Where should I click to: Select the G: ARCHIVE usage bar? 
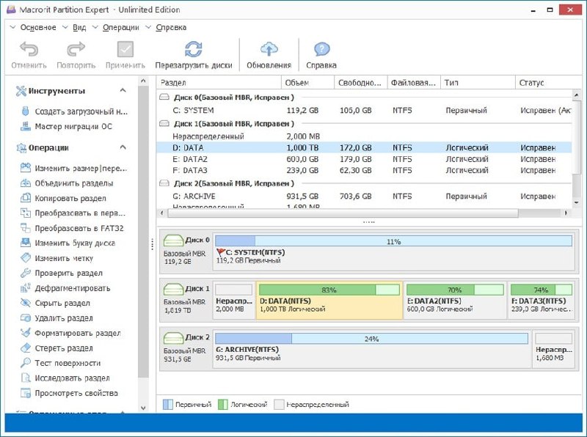[373, 339]
